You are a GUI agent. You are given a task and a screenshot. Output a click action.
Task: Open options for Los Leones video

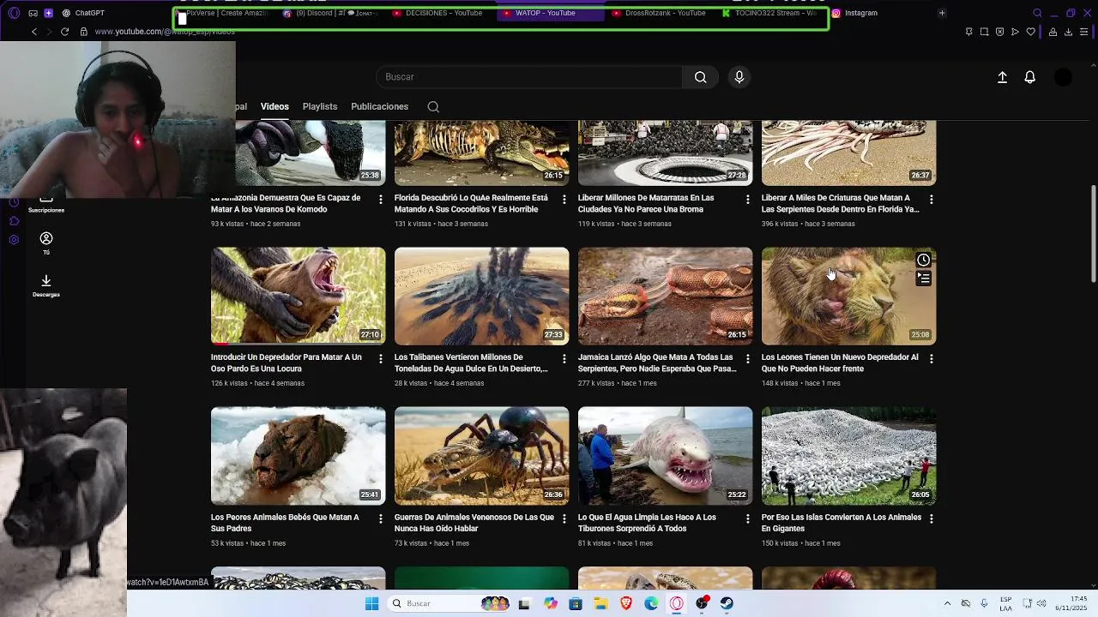tap(932, 358)
